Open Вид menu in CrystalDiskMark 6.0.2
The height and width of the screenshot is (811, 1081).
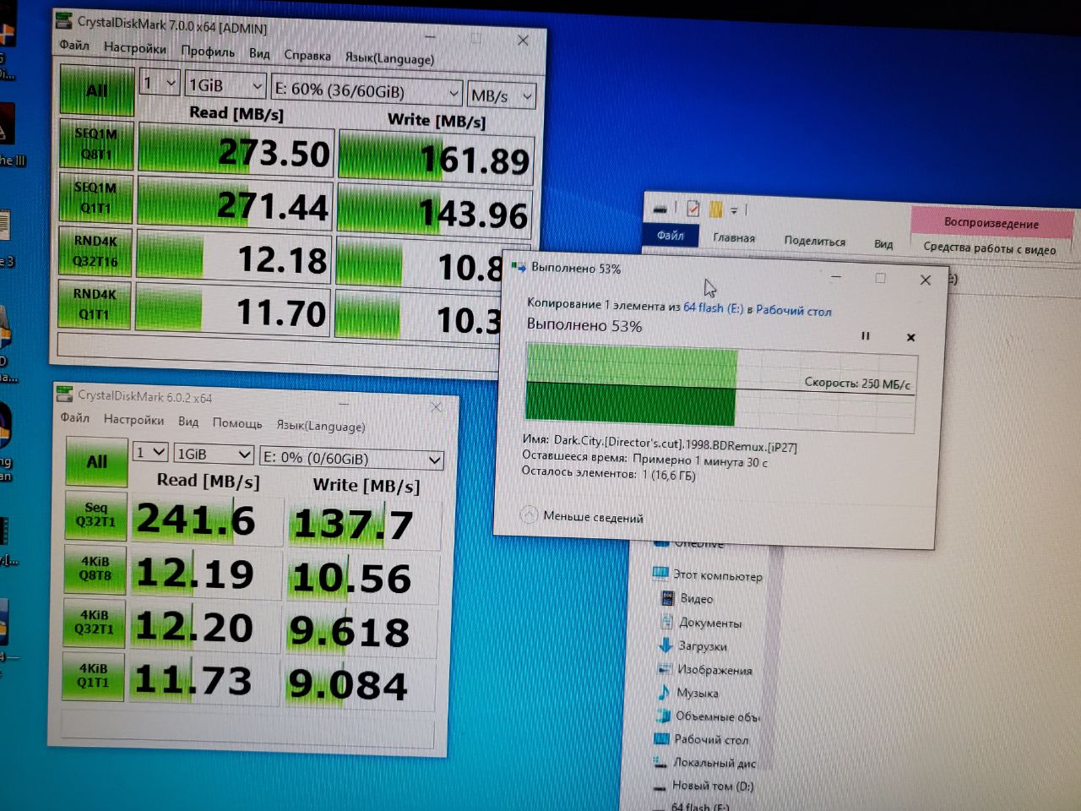coord(188,421)
